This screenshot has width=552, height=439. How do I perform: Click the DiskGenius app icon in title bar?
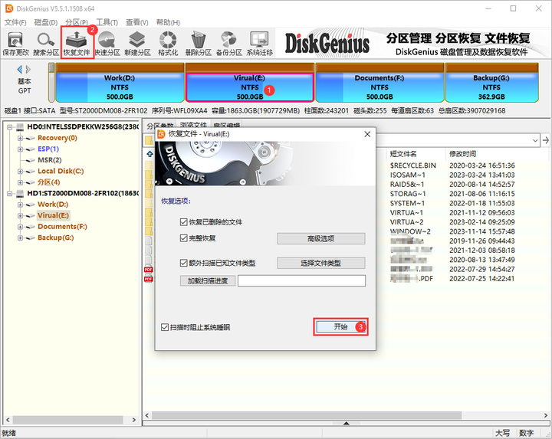coord(9,8)
